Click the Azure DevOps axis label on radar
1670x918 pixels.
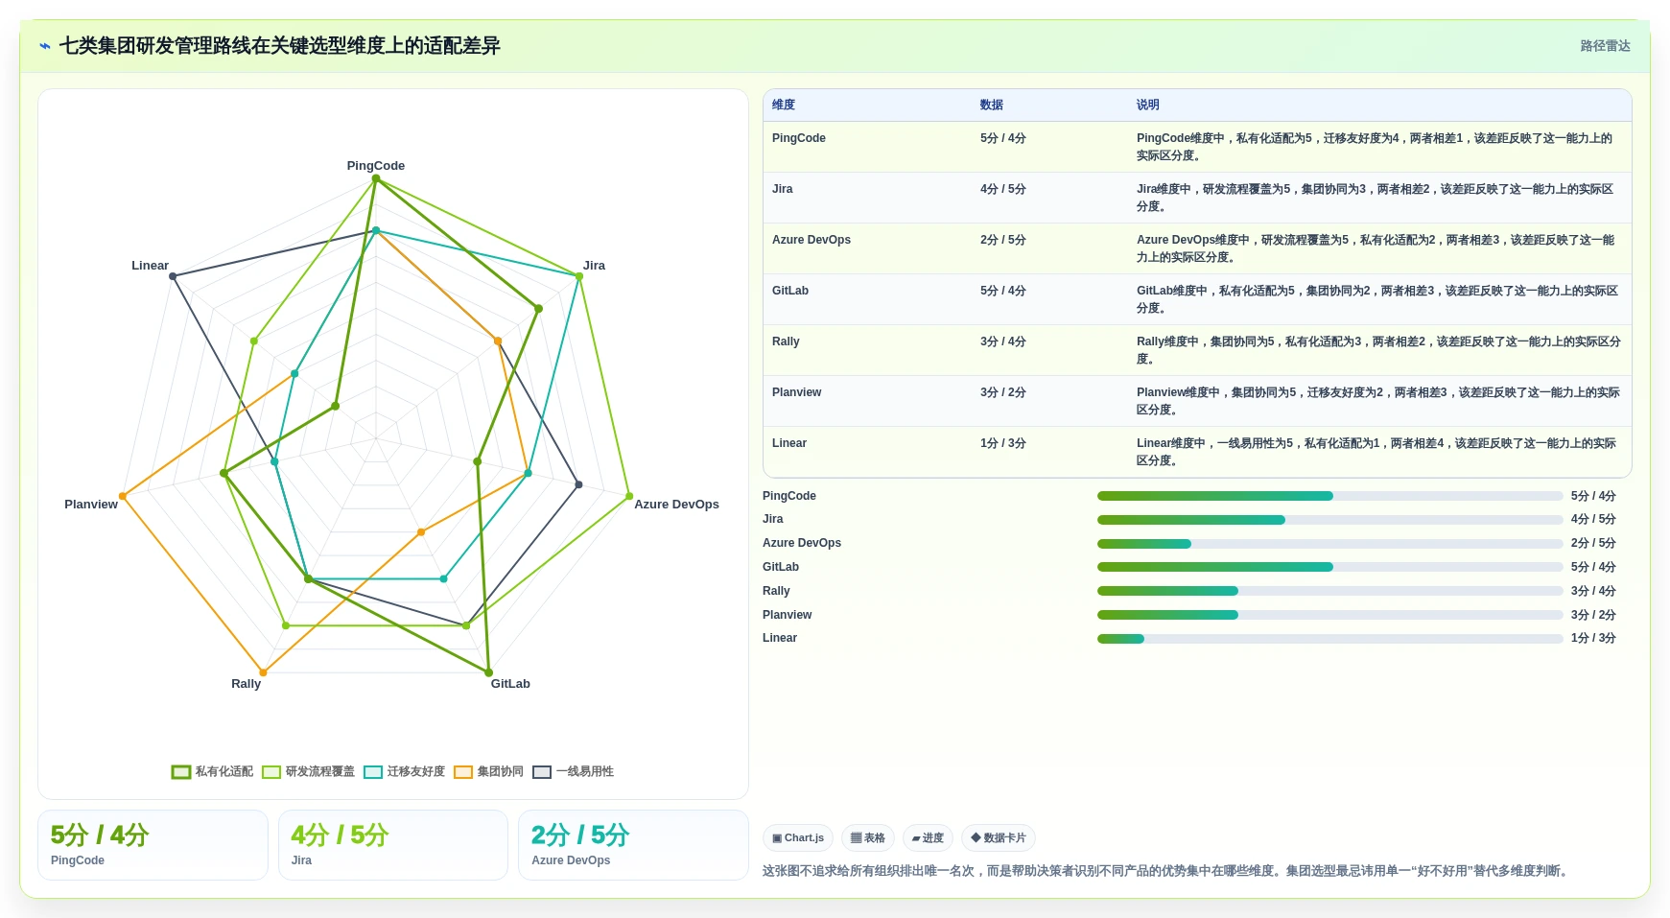(676, 505)
